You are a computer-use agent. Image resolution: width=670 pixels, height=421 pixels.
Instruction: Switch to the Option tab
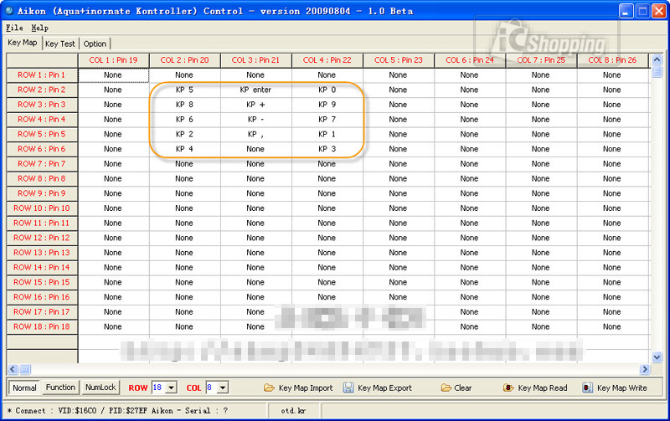95,44
